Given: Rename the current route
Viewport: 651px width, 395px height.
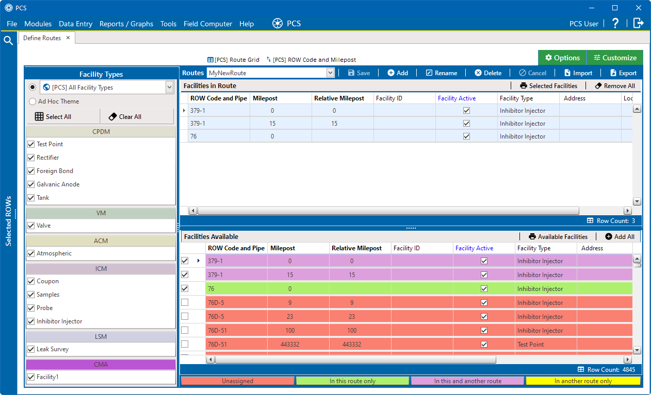Looking at the screenshot, I should (x=441, y=73).
